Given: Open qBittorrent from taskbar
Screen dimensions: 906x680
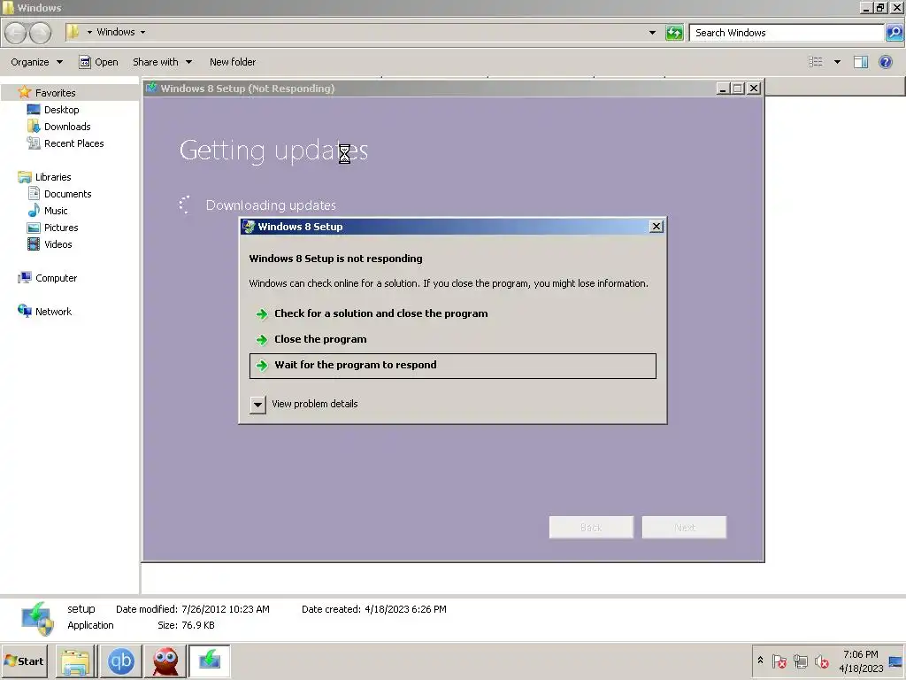Looking at the screenshot, I should click(x=120, y=661).
